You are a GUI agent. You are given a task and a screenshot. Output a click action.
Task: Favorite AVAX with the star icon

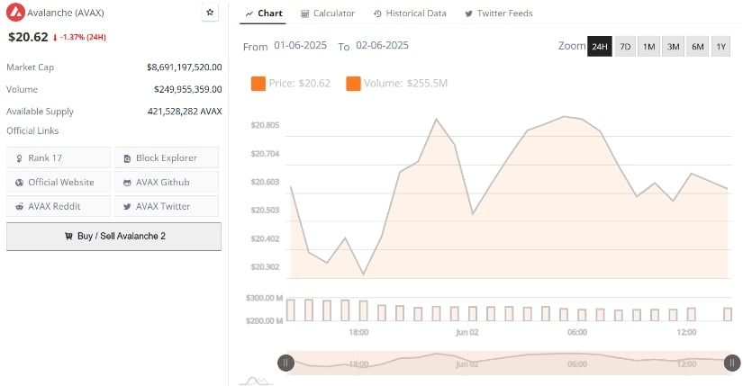pos(210,13)
